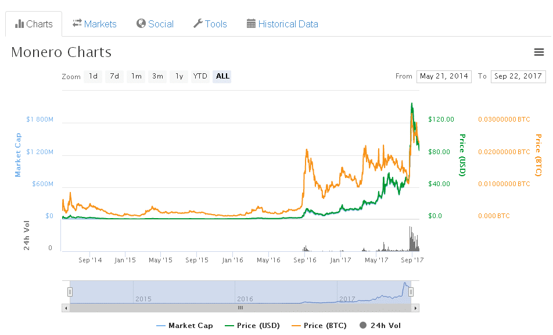Image resolution: width=553 pixels, height=335 pixels.
Task: Click the $120.00 price axis value
Action: [x=441, y=119]
